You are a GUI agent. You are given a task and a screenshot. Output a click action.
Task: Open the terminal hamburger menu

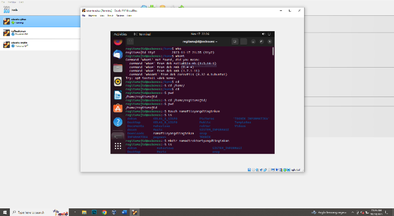[244, 41]
